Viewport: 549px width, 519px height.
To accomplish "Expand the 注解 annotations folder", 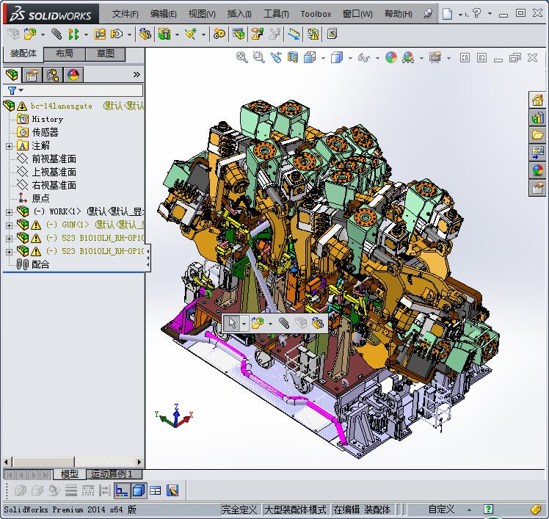I will coord(9,146).
